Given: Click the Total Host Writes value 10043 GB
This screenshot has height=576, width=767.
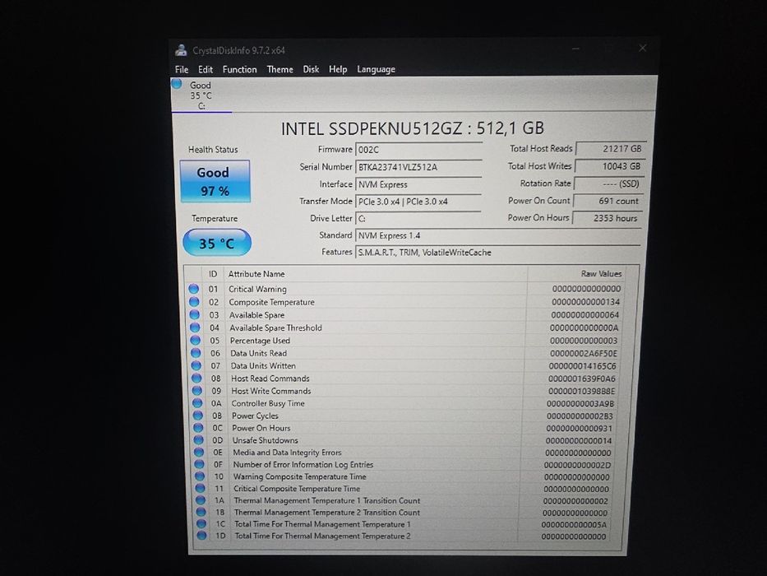Looking at the screenshot, I should point(609,166).
